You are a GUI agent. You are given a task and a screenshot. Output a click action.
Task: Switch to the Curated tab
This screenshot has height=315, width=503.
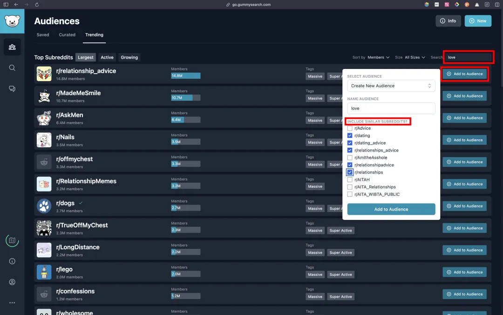[x=67, y=34]
